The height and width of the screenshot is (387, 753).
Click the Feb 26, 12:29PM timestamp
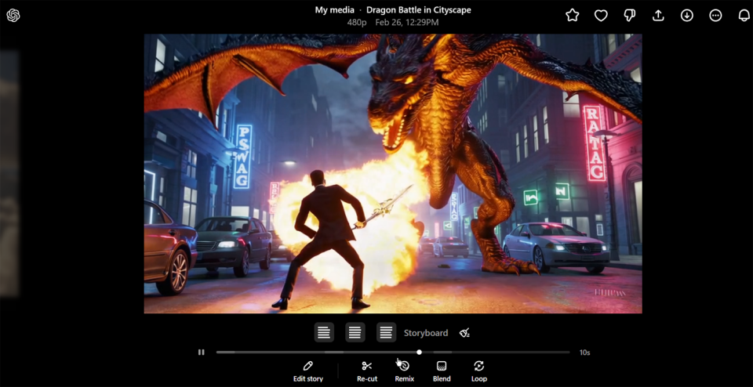tap(407, 23)
